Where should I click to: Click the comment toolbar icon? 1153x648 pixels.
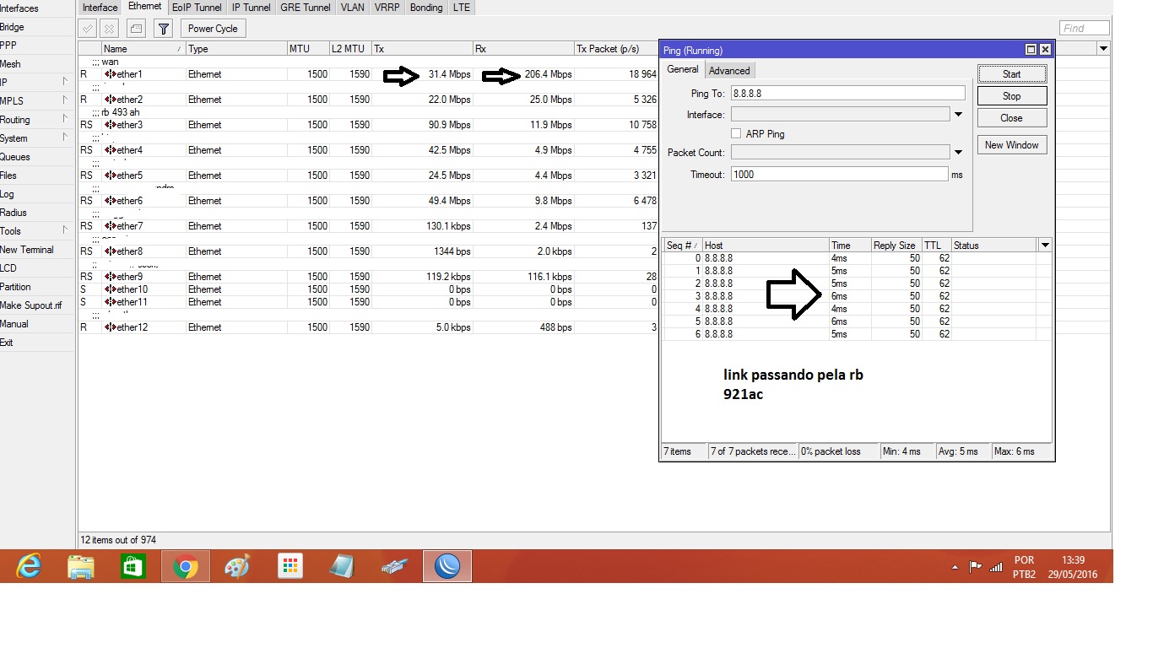click(136, 29)
